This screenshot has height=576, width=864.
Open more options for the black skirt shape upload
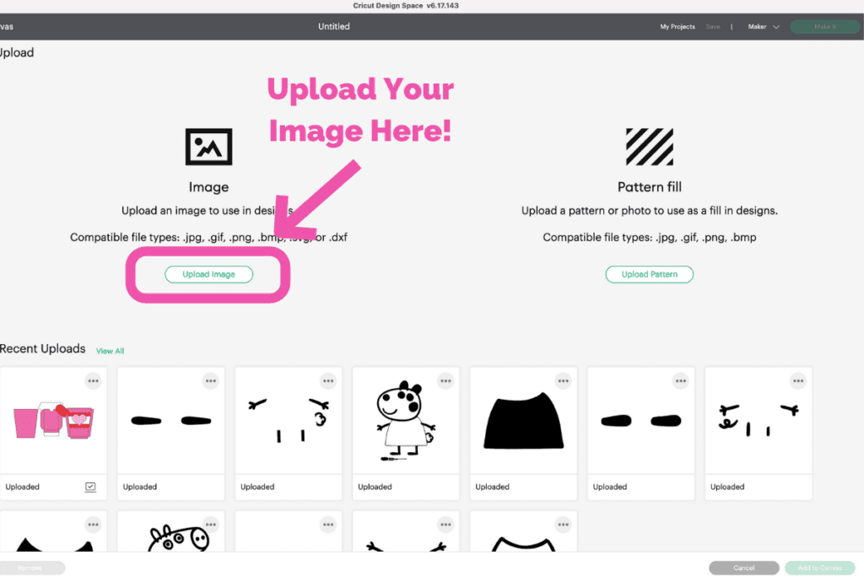point(563,380)
